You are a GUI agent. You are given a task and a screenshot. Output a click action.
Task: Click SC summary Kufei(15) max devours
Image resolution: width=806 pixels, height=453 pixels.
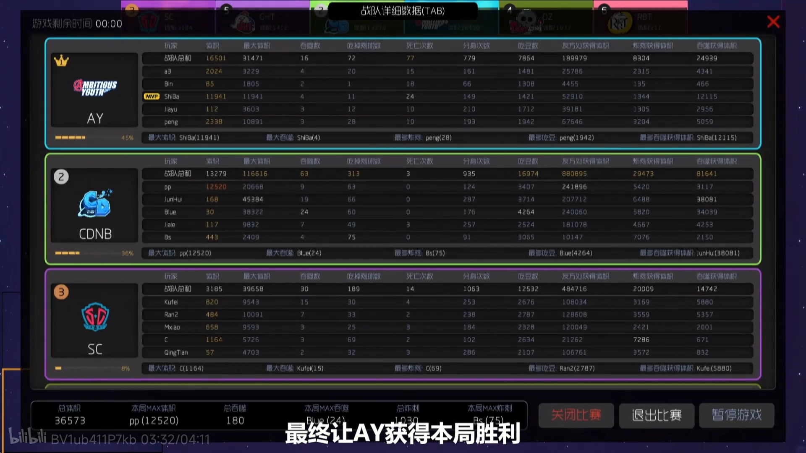coord(310,368)
